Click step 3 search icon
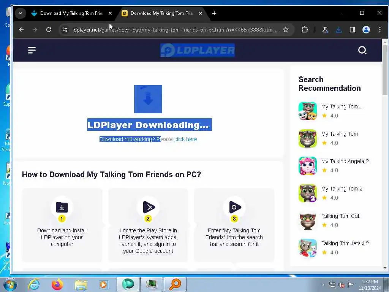This screenshot has width=389, height=292. pyautogui.click(x=235, y=207)
